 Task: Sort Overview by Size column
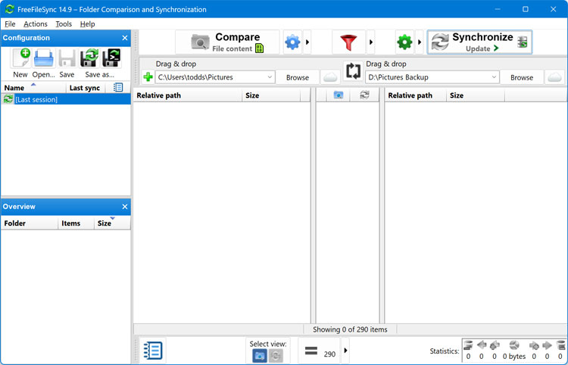tap(112, 223)
